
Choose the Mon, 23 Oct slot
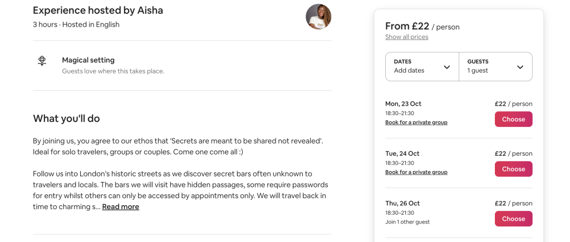pos(513,119)
